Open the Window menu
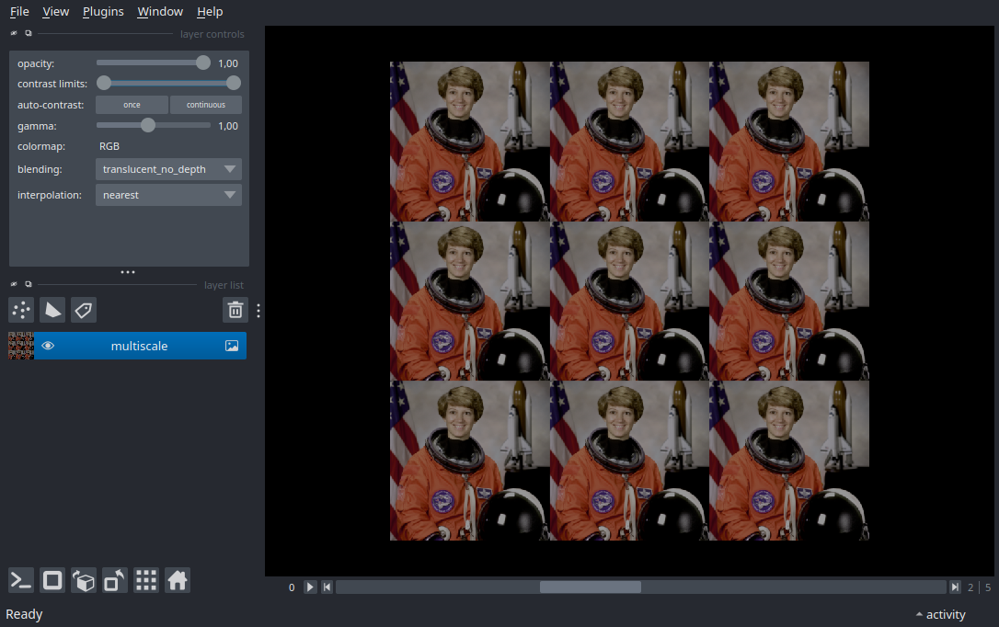 (x=160, y=11)
